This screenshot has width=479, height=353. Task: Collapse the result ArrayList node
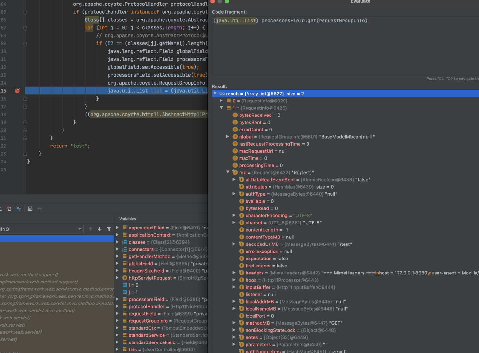point(215,94)
